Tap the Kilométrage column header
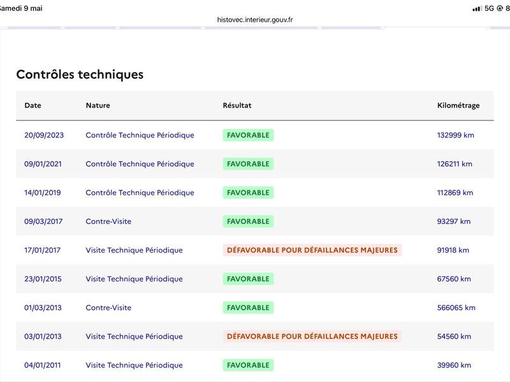Screen dimensions: 510x382 tap(458, 105)
